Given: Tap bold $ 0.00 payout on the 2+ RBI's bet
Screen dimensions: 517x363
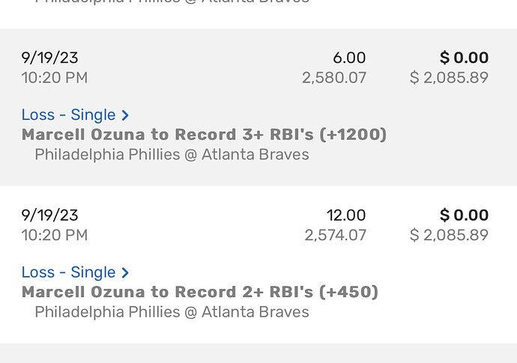Looking at the screenshot, I should pyautogui.click(x=464, y=216).
